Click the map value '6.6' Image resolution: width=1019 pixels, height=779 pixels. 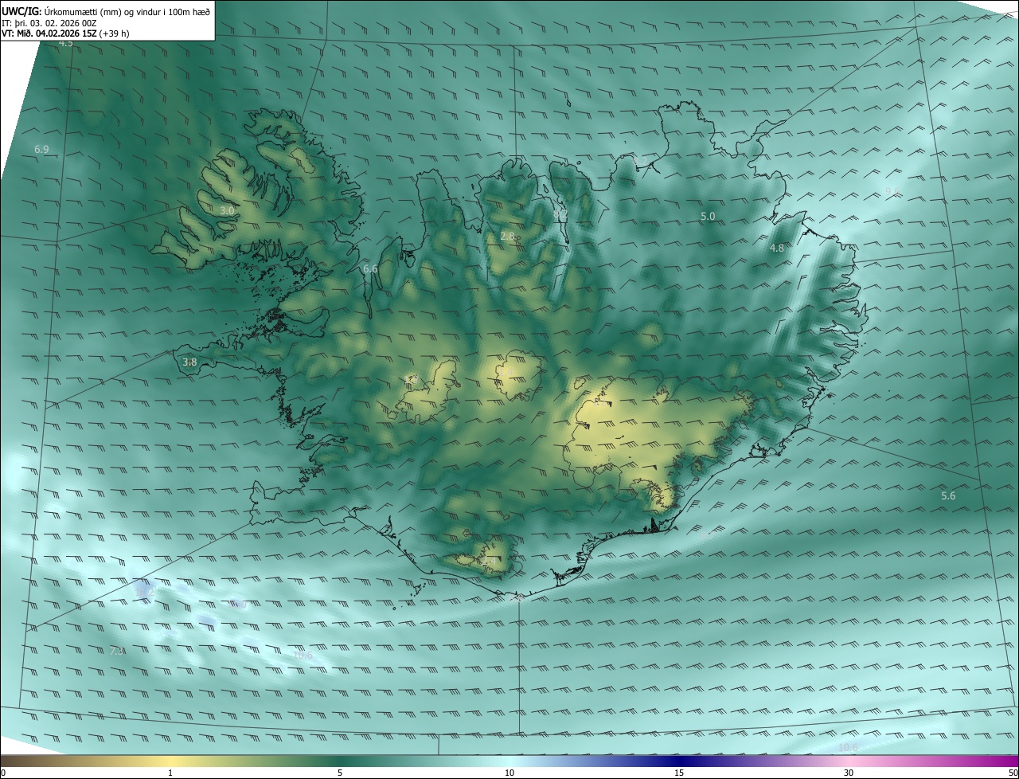pyautogui.click(x=370, y=269)
